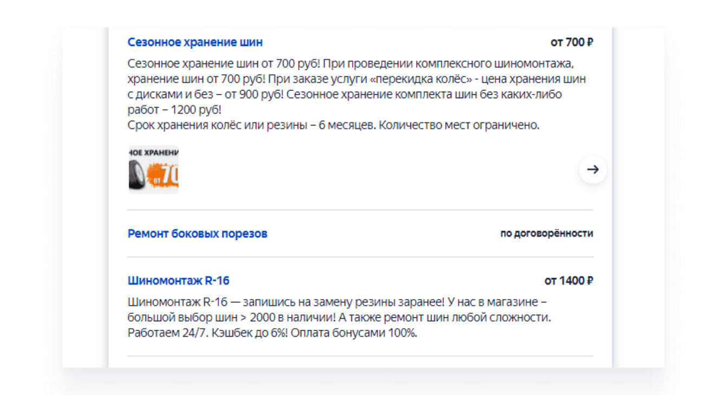Follow the 'Шиномонтаж R-16' title link
This screenshot has width=726, height=395.
(x=178, y=281)
